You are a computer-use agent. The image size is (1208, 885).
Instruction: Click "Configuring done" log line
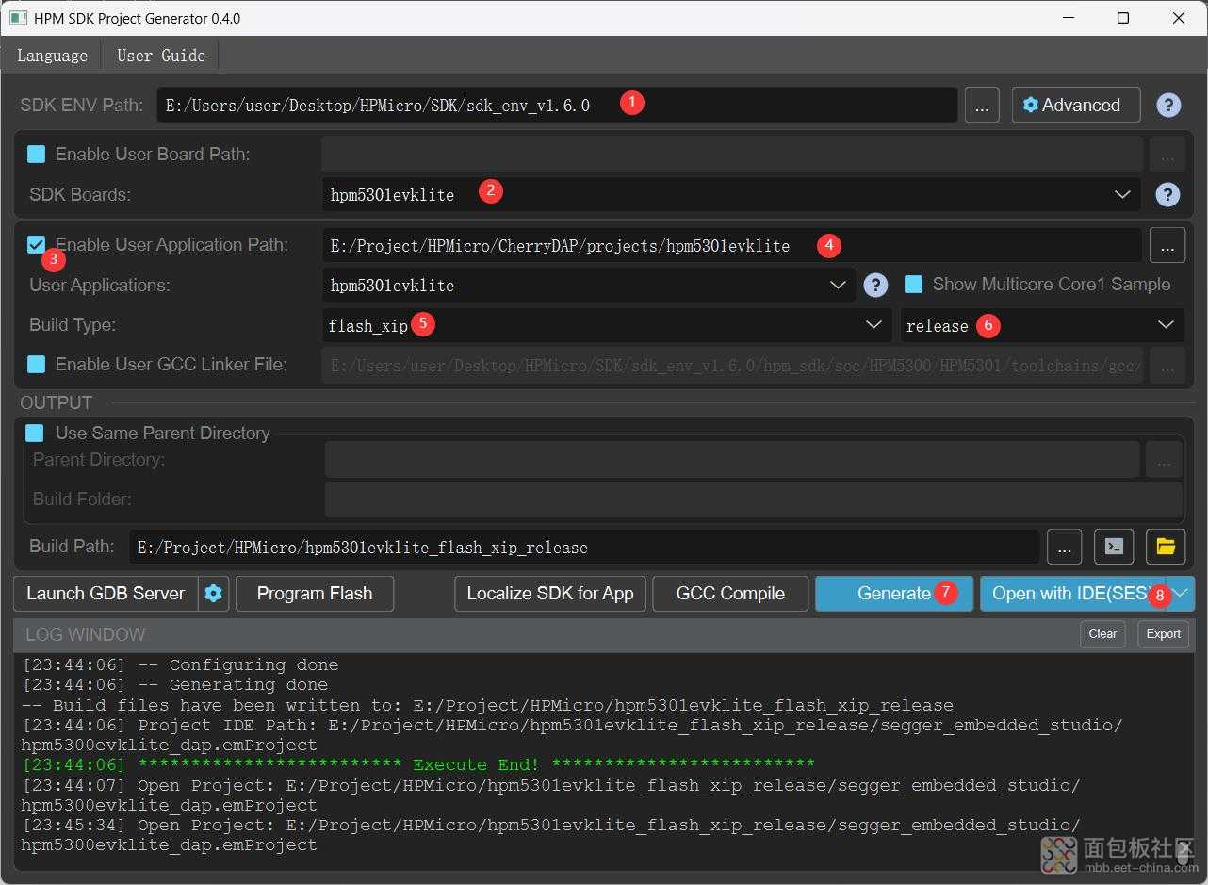(x=180, y=664)
